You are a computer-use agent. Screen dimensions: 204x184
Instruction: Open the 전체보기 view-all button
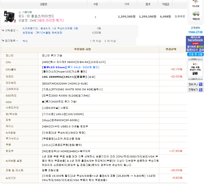[195, 90]
